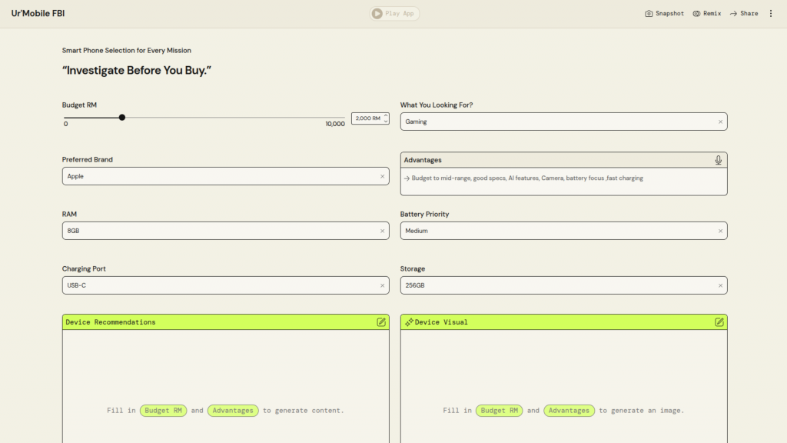Screen dimensions: 787x443
Task: Click the Share button
Action: tap(744, 13)
